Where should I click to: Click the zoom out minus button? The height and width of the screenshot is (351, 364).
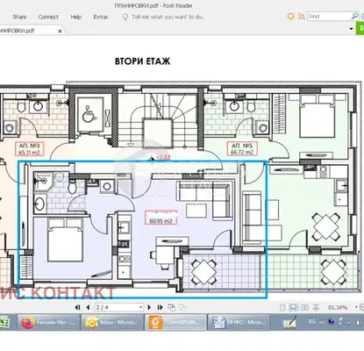362,307
